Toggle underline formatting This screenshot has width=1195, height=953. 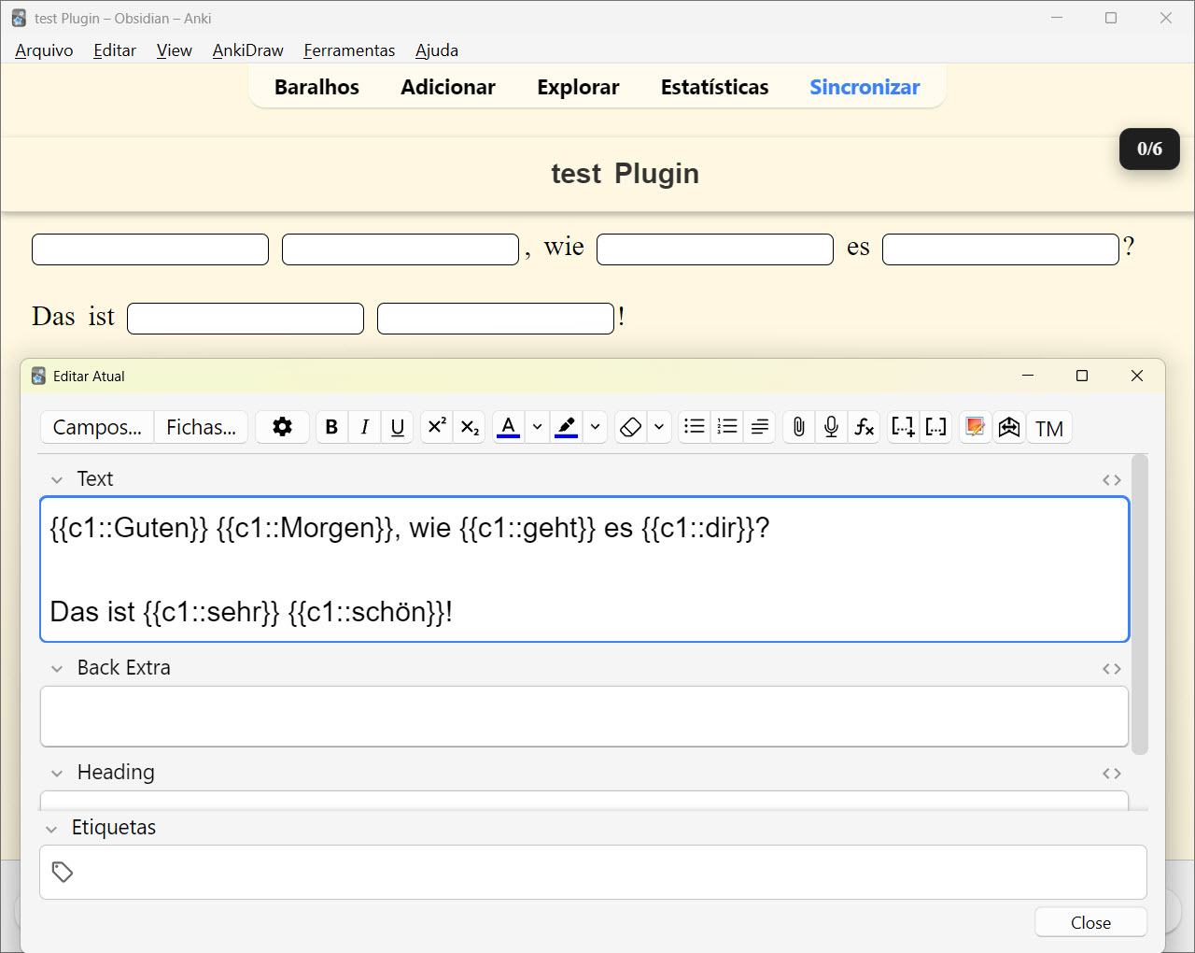(x=398, y=427)
